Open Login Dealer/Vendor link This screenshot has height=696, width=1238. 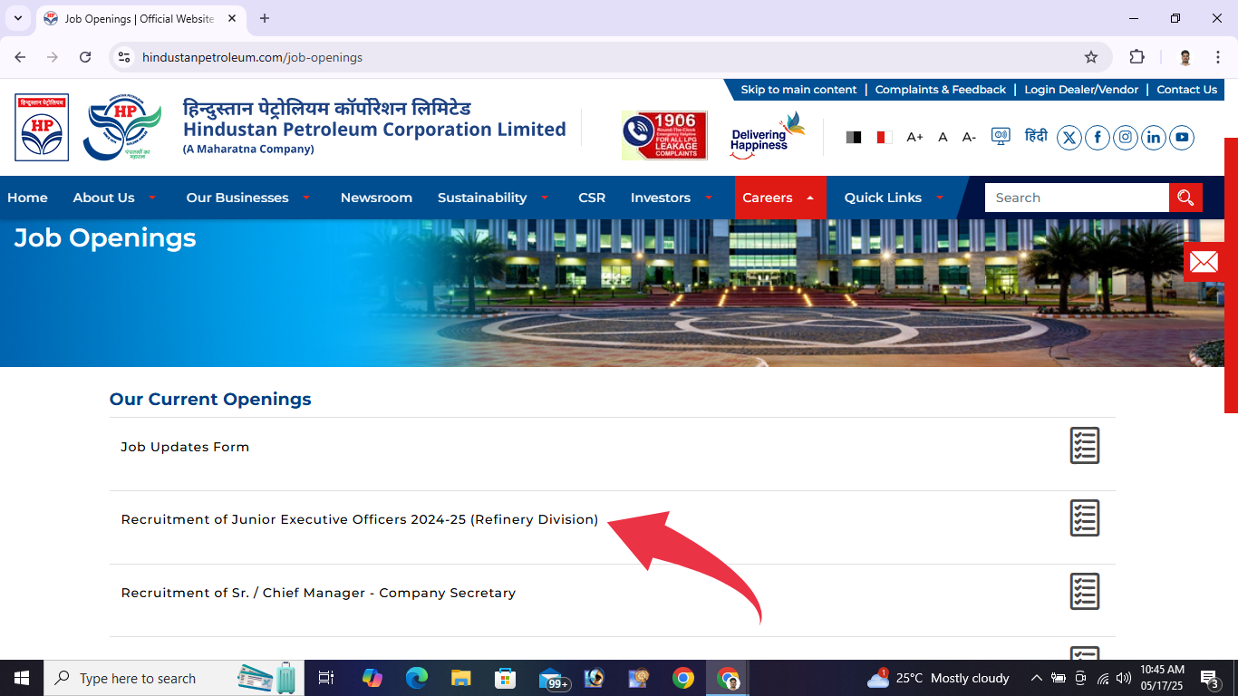click(x=1081, y=90)
